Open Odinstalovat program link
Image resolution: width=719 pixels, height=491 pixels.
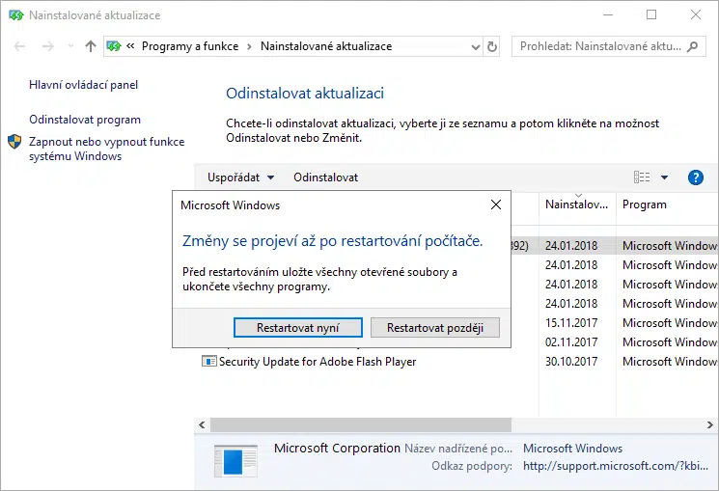click(85, 120)
